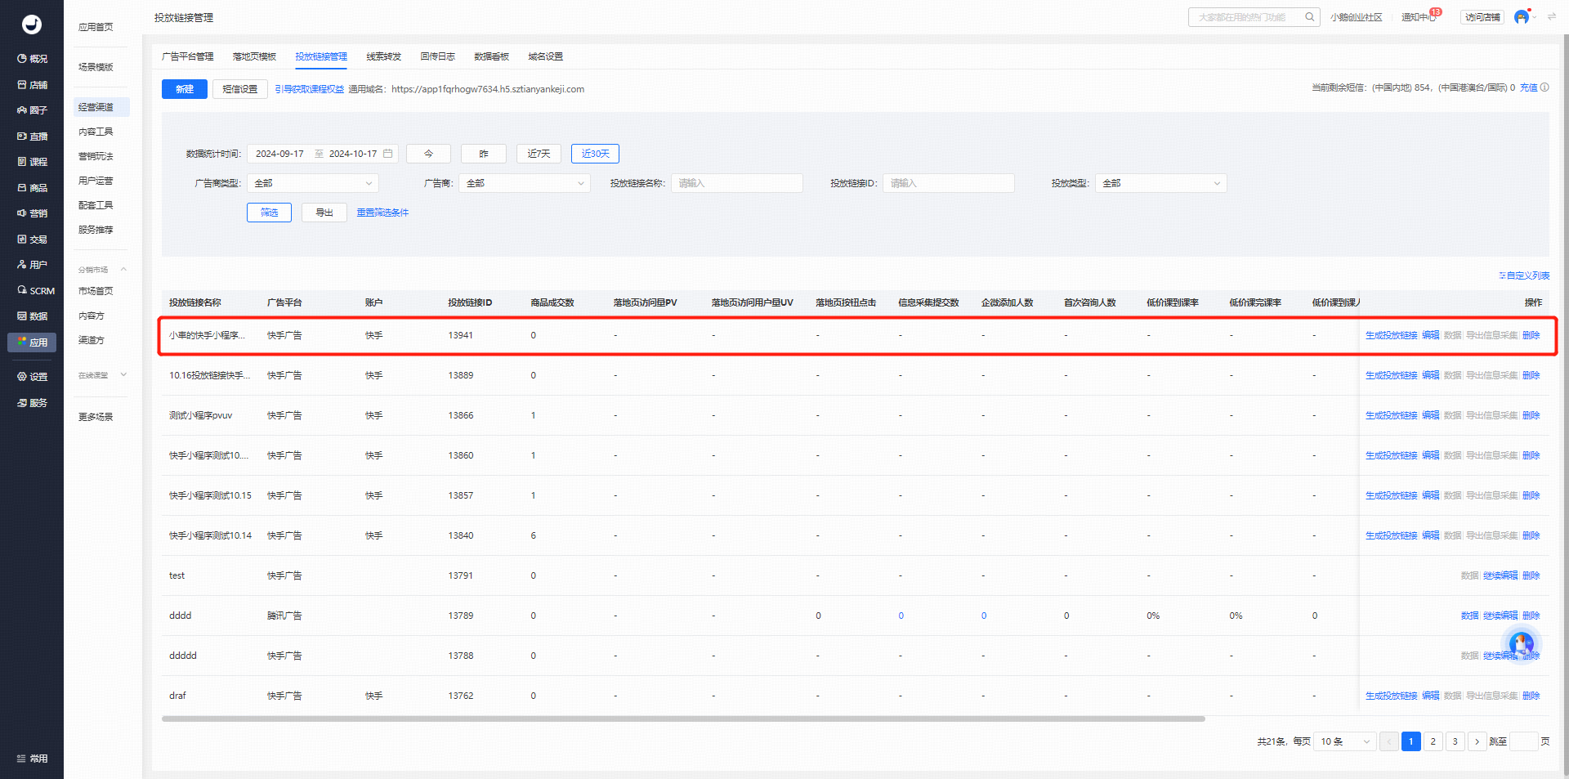Click 删除 for the test row
The image size is (1569, 779).
point(1531,575)
